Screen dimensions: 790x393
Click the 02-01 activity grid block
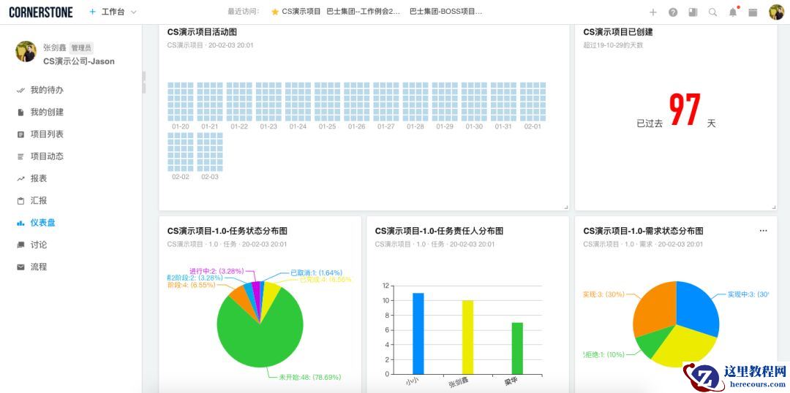[533, 101]
